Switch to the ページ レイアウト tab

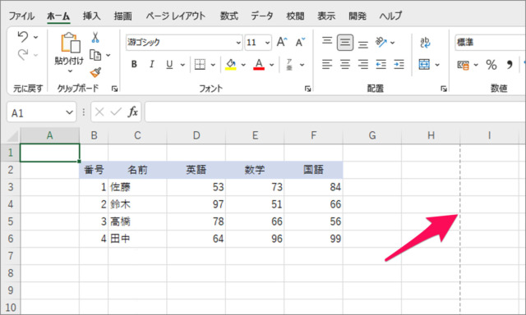click(x=175, y=16)
